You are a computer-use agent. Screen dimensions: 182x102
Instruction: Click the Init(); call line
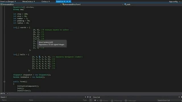(21, 88)
